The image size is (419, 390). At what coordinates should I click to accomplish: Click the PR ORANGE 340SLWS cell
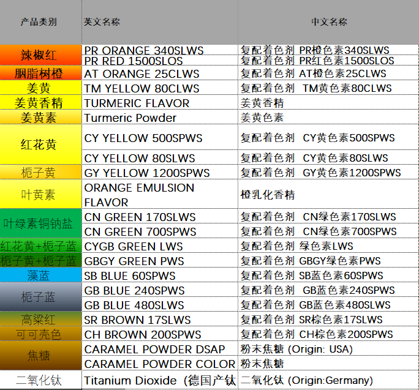click(x=160, y=50)
